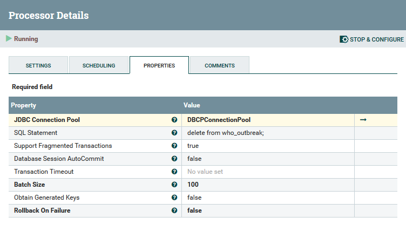This screenshot has height=231, width=406.
Task: Click help icon for Rollback On Failure
Action: click(174, 210)
